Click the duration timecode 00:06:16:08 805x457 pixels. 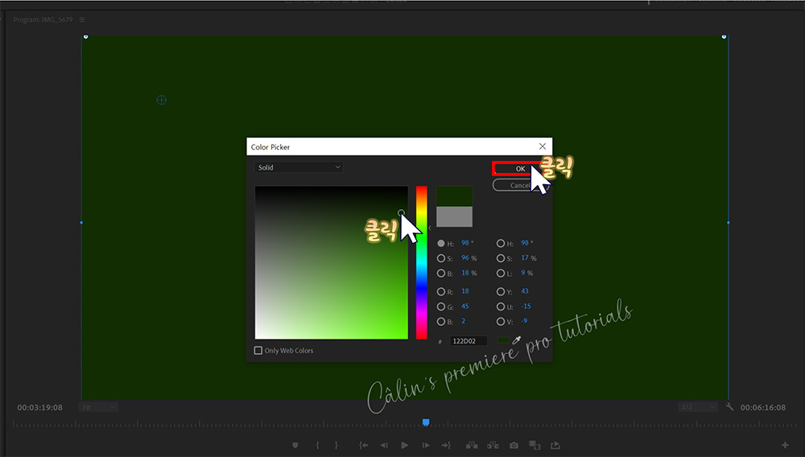(x=763, y=407)
